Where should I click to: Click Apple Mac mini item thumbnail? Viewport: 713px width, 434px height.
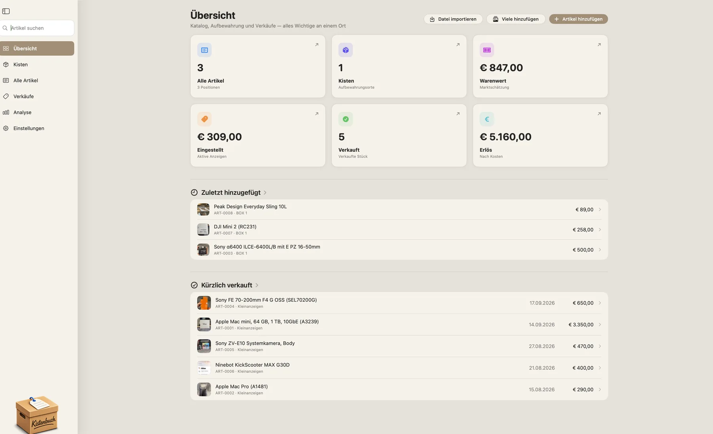pos(204,325)
